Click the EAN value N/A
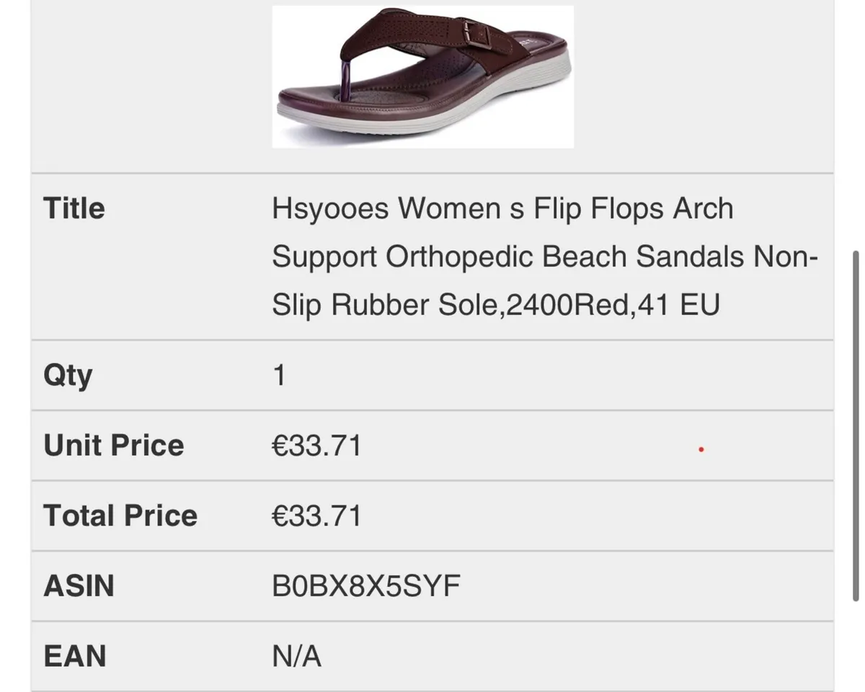Viewport: 865px width, 692px height. pyautogui.click(x=296, y=656)
